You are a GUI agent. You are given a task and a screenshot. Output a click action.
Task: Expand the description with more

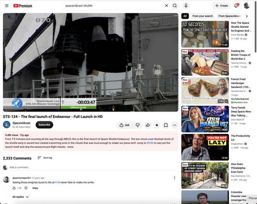click(70, 147)
